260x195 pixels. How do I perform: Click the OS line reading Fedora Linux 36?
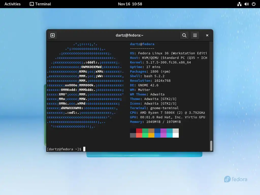tap(169, 53)
